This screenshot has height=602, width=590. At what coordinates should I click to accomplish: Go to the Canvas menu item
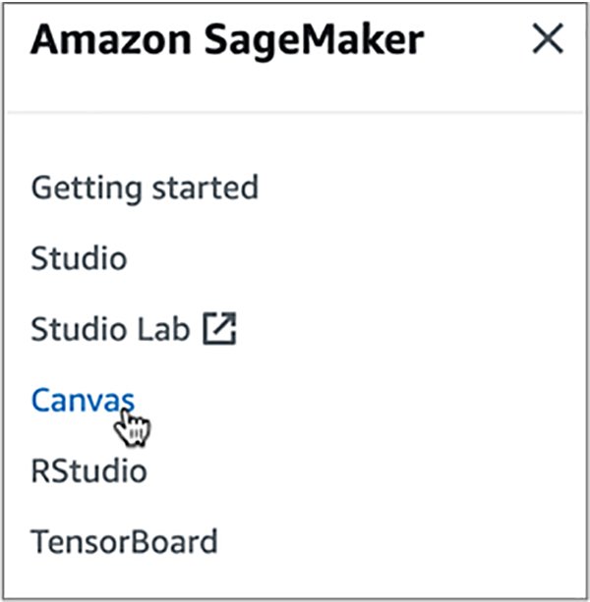(83, 400)
